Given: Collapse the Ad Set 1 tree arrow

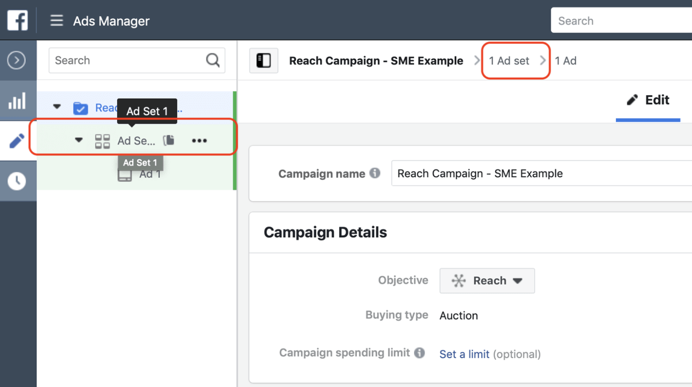Looking at the screenshot, I should [x=79, y=140].
